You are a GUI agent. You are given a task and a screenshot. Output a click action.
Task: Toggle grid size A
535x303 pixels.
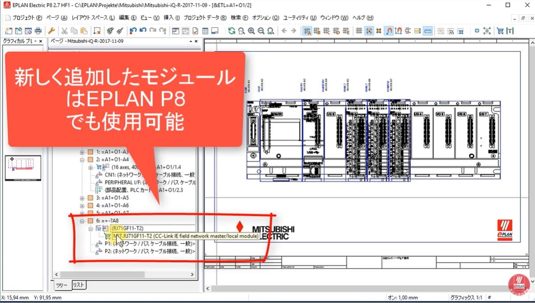(307, 31)
